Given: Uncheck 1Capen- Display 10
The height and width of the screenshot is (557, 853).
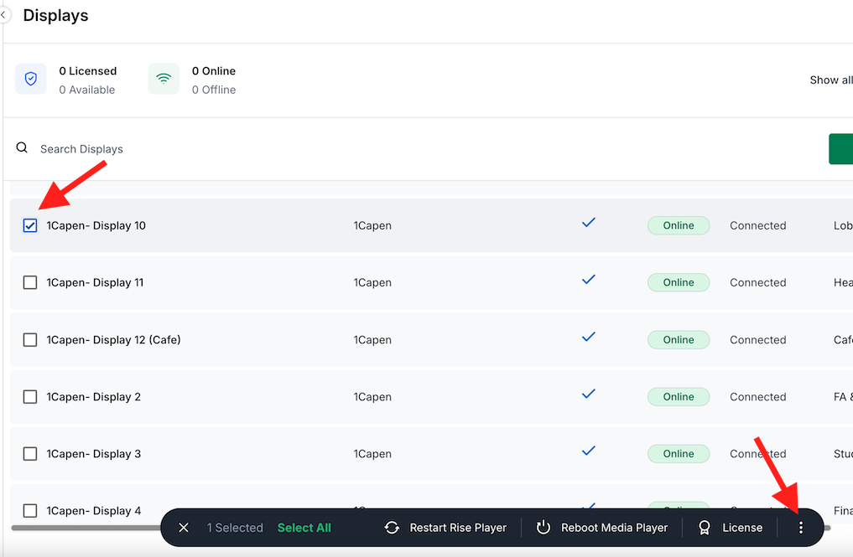Looking at the screenshot, I should (x=30, y=224).
